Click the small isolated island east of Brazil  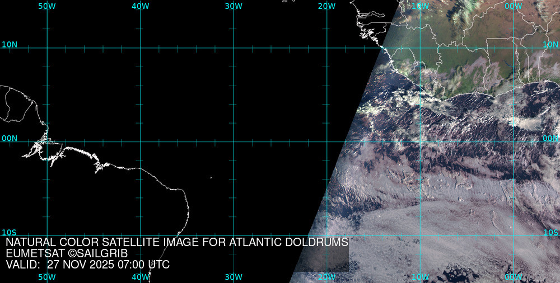(x=211, y=178)
